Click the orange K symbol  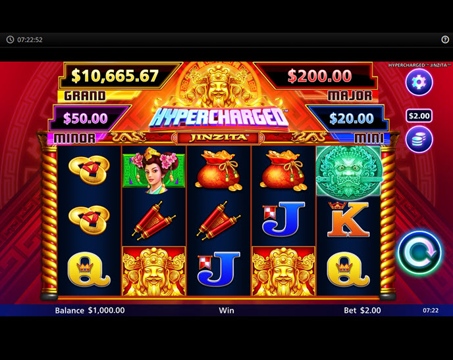(348, 219)
